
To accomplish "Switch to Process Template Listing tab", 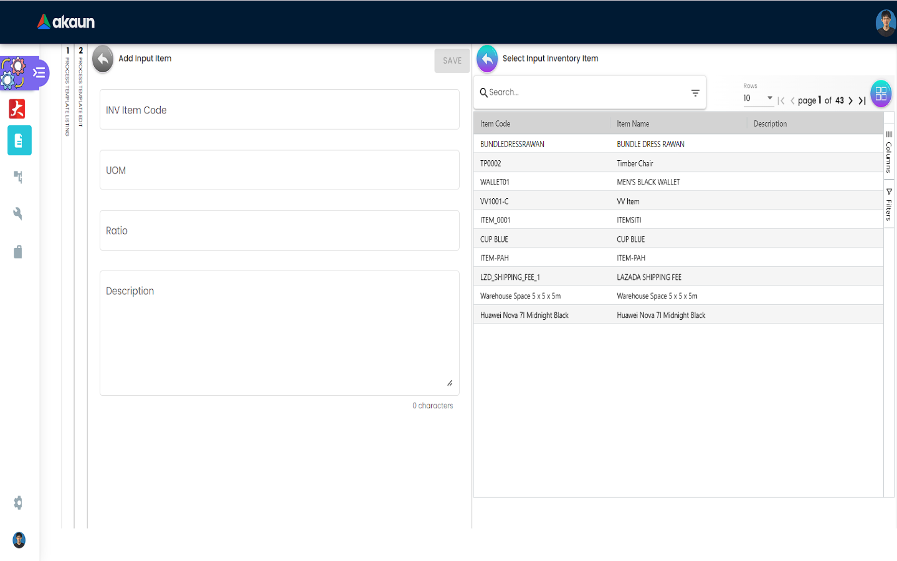I will pyautogui.click(x=67, y=93).
